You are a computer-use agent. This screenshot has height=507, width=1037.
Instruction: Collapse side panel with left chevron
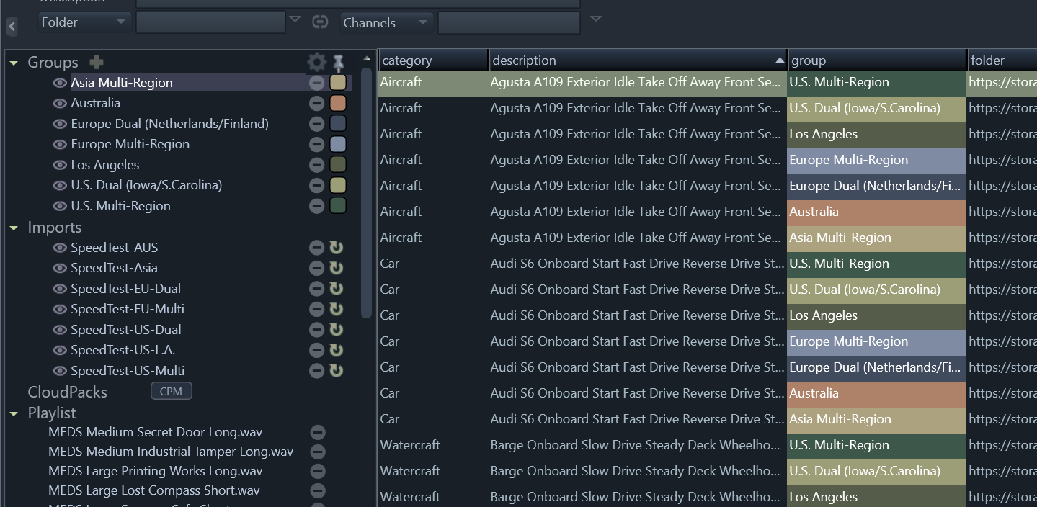pos(12,27)
